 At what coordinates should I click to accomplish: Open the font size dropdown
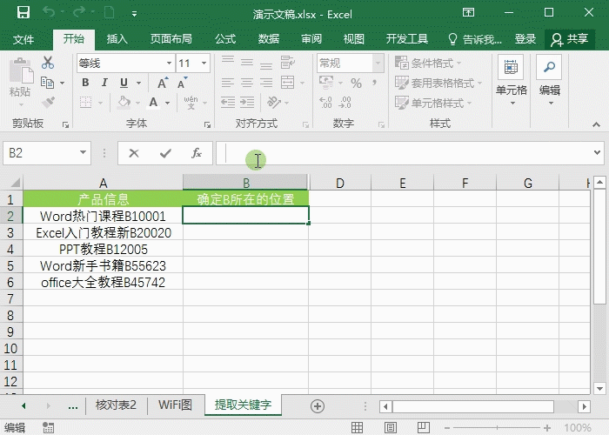(204, 63)
